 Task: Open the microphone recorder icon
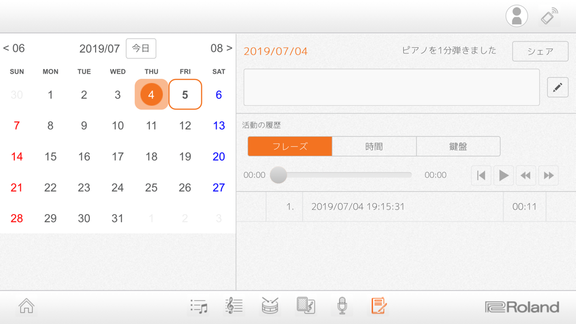click(342, 306)
